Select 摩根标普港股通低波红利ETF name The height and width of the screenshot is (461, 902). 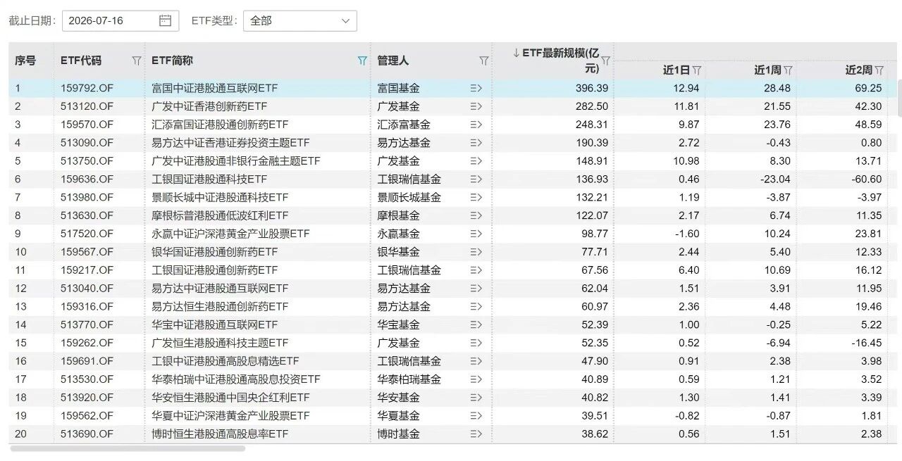220,215
